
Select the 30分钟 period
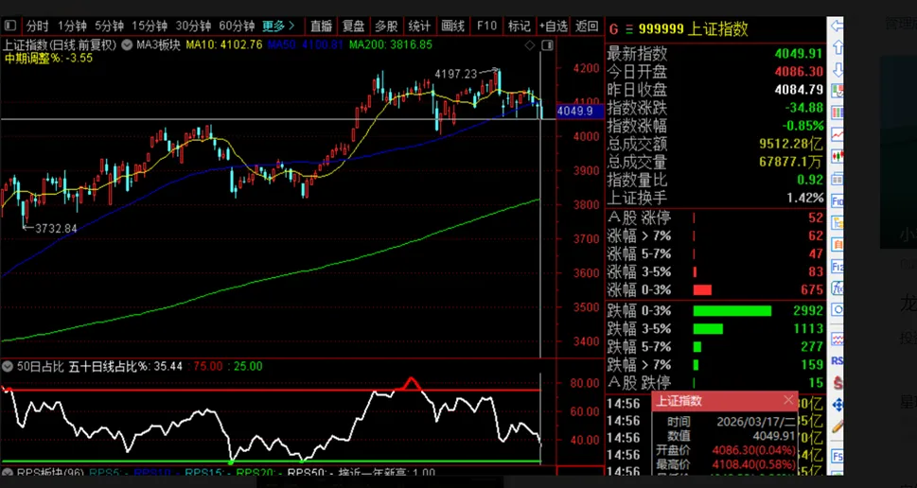point(194,26)
